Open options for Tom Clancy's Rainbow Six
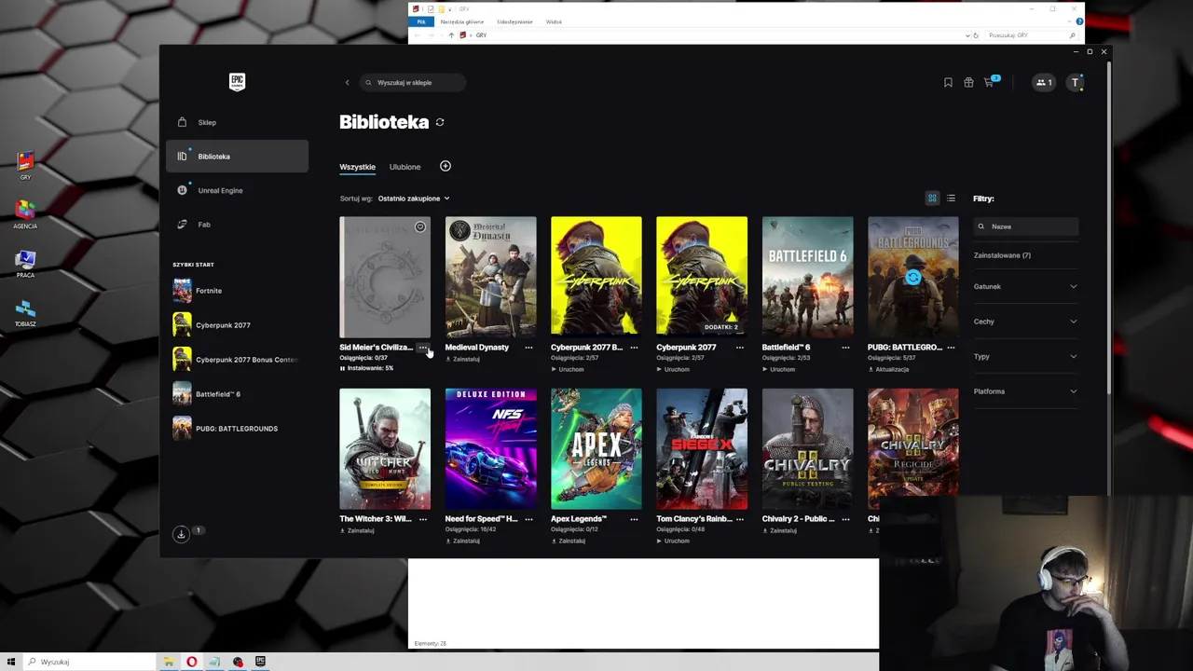 coord(739,519)
